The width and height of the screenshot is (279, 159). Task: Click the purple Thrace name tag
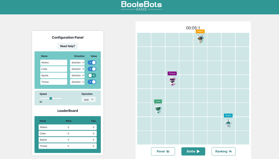(x=172, y=73)
